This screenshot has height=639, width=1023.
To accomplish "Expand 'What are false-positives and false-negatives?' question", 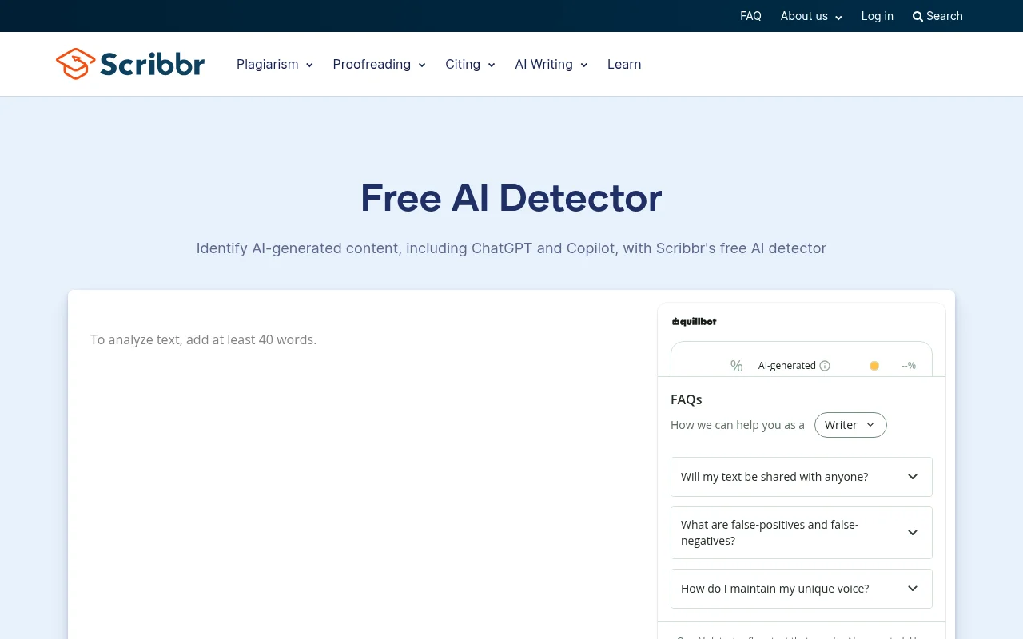I will click(x=802, y=533).
